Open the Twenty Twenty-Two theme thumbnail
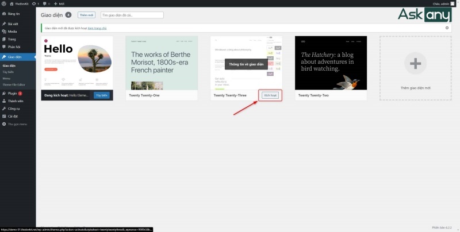The height and width of the screenshot is (232, 460). [331, 63]
